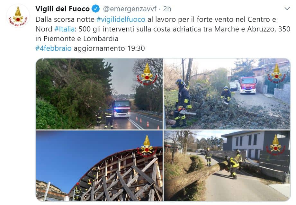The width and height of the screenshot is (296, 205).
Task: Click the flame watermark in the road tree photo
Action: click(x=147, y=74)
